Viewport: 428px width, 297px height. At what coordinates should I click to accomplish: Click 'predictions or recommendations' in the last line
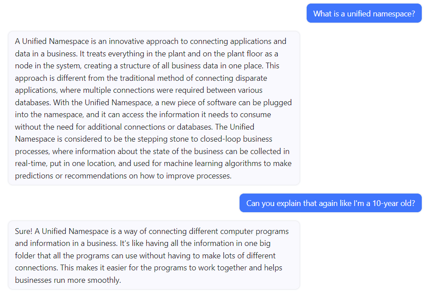click(x=71, y=176)
